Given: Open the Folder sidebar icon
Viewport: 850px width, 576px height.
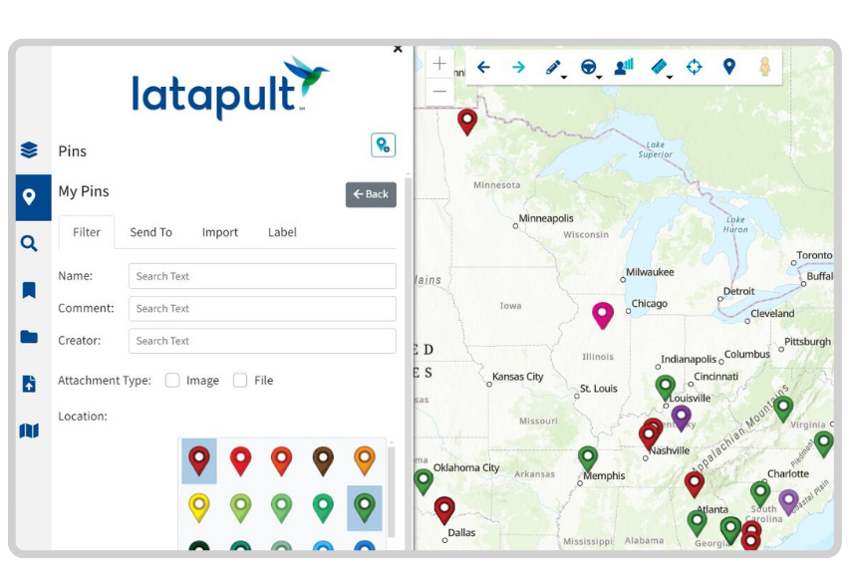Looking at the screenshot, I should point(29,337).
